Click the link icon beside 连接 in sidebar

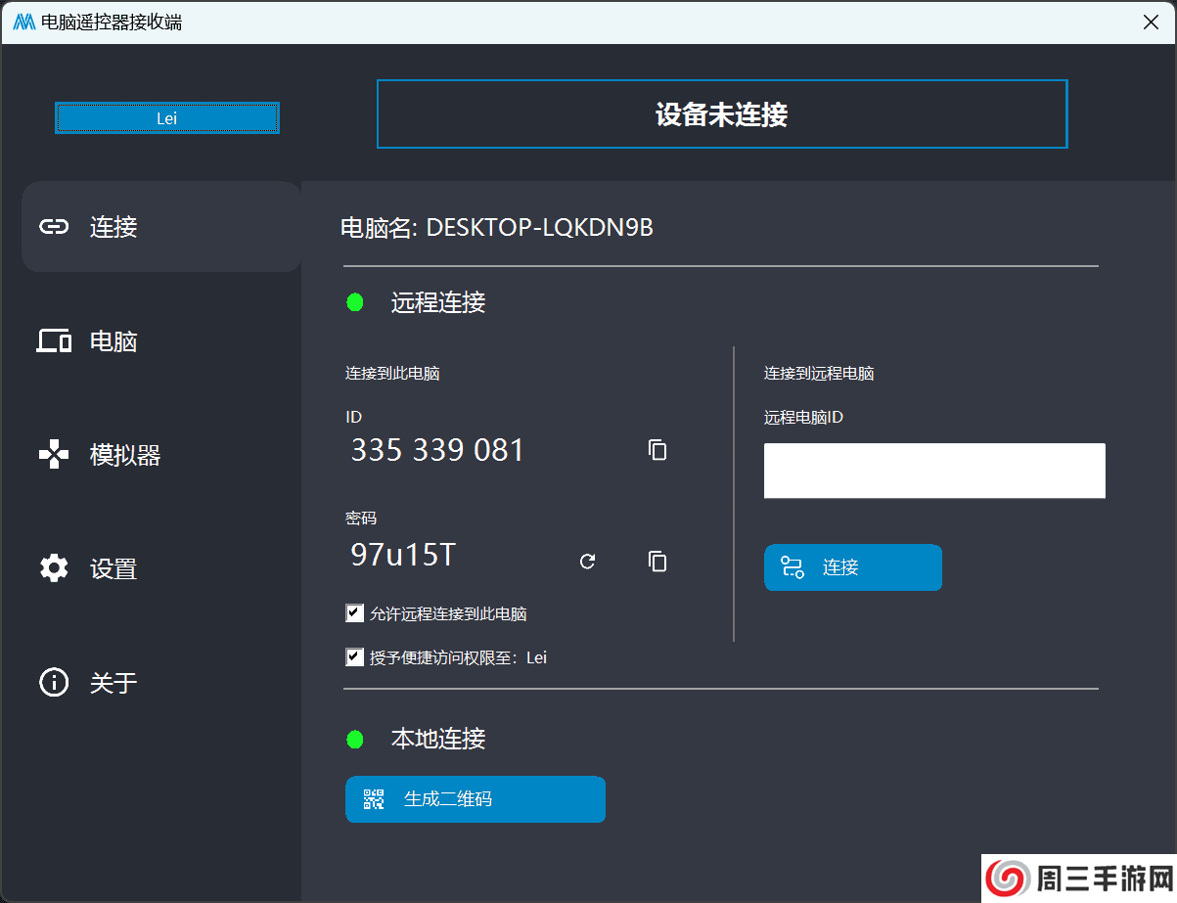pos(54,227)
